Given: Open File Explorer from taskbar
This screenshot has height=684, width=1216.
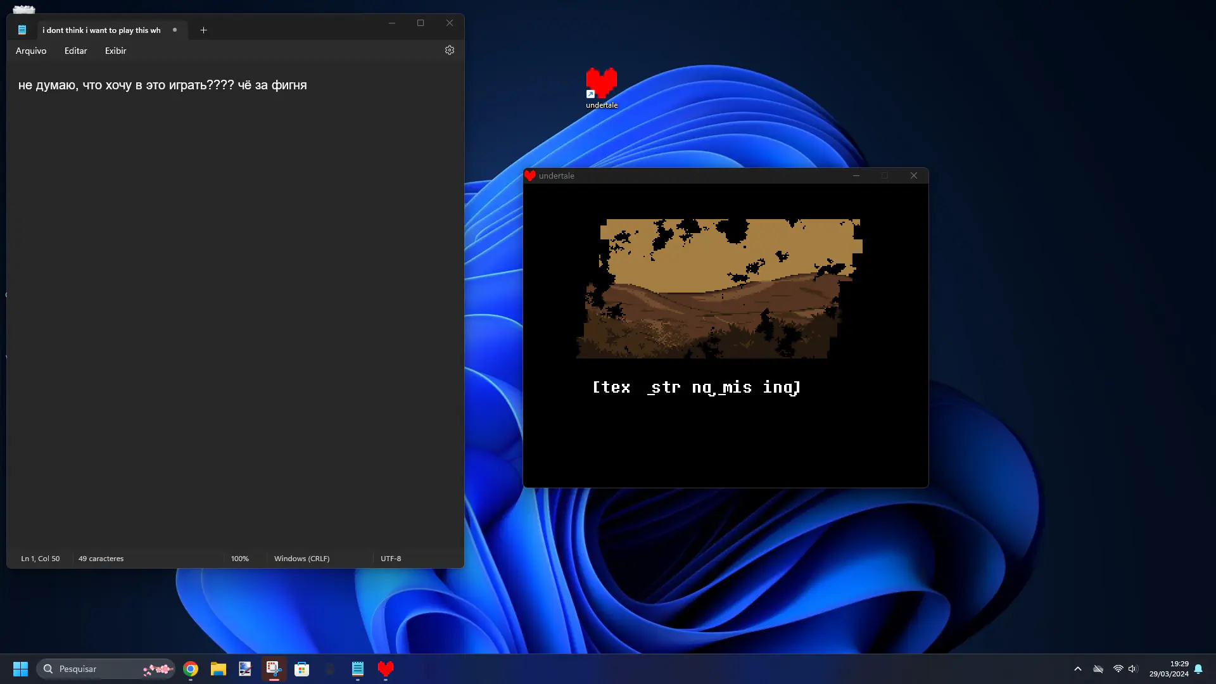Looking at the screenshot, I should click(x=218, y=669).
